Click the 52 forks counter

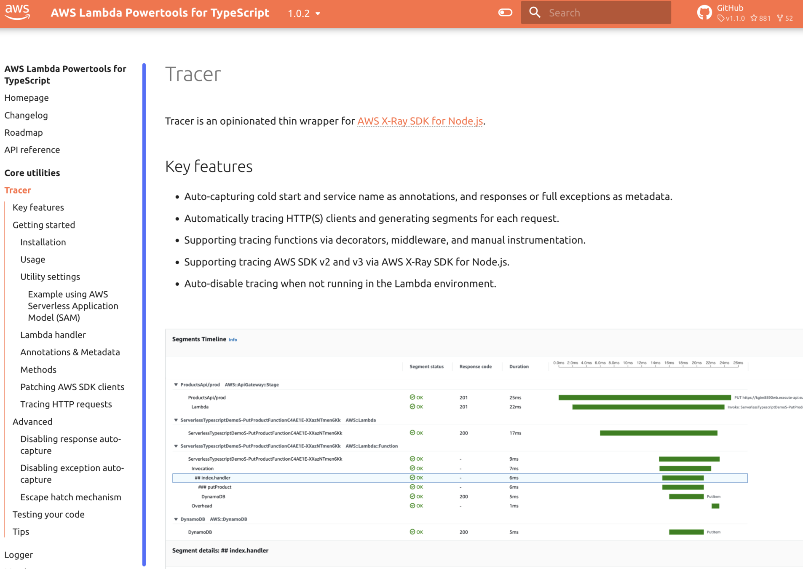tap(785, 19)
